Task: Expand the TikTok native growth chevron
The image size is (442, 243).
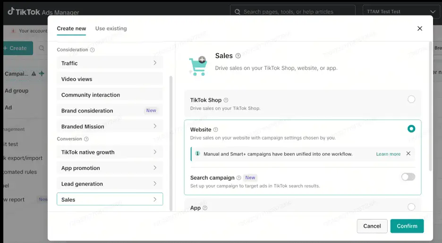Action: (x=155, y=152)
